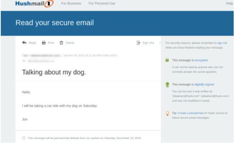The width and height of the screenshot is (234, 143).
Task: Click the clock icon by the deletion notice
Action: tap(24, 138)
